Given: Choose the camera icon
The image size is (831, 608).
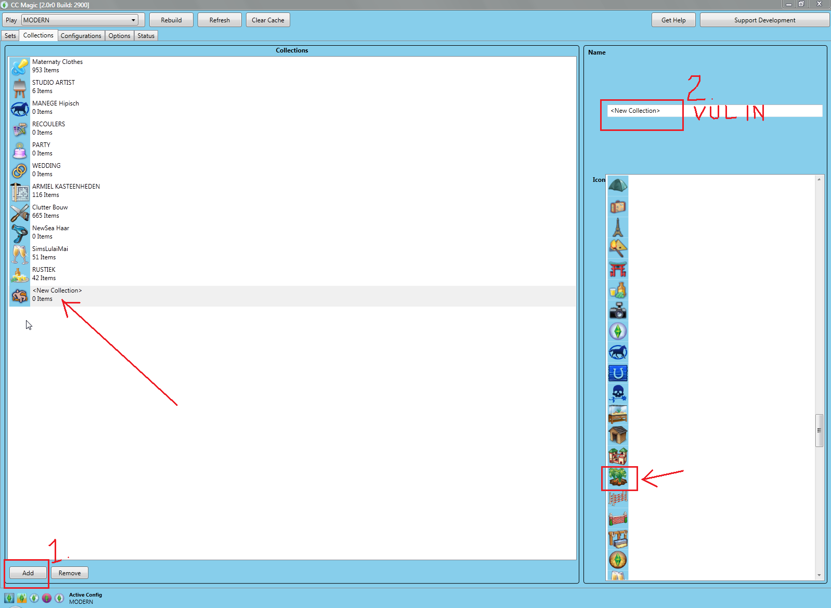Looking at the screenshot, I should [618, 310].
